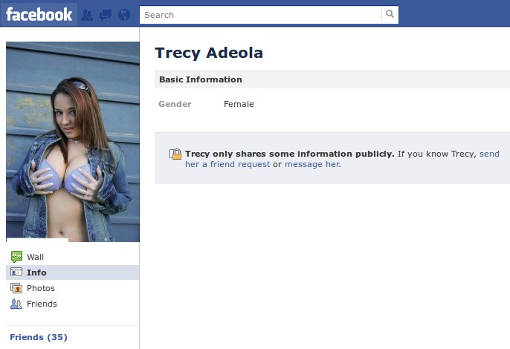Open the profile picture thumbnail
Viewport: 510px width, 349px height.
click(73, 142)
